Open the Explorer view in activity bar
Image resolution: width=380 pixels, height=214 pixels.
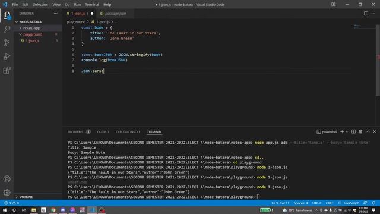[7, 15]
